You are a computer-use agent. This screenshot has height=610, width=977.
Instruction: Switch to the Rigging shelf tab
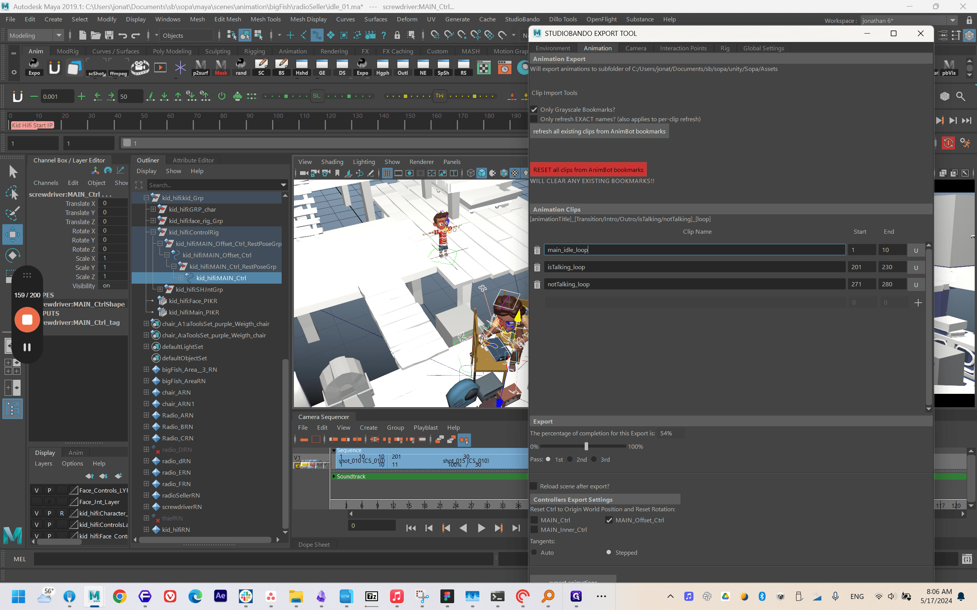(x=254, y=51)
